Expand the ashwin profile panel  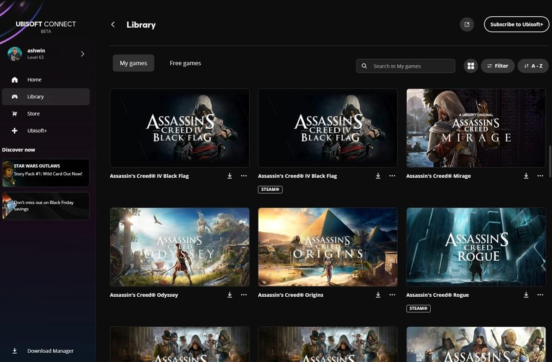click(x=82, y=54)
